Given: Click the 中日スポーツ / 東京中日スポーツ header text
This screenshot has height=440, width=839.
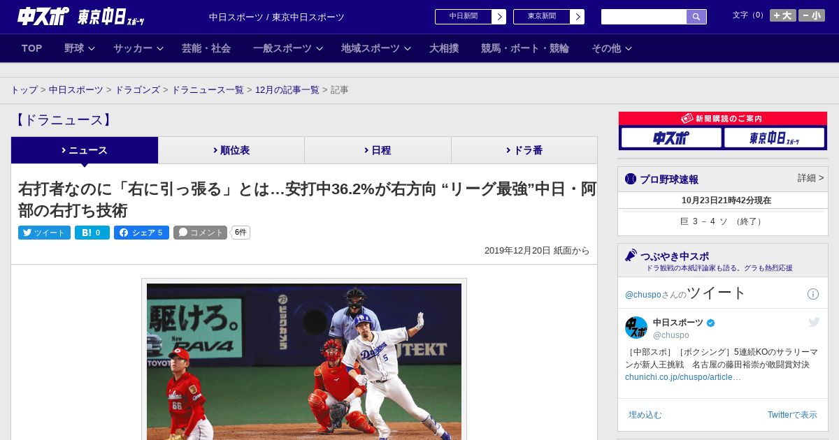Looking at the screenshot, I should [277, 17].
